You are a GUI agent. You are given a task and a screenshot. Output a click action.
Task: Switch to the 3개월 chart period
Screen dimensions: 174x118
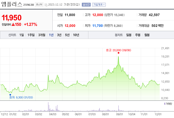click(42, 35)
